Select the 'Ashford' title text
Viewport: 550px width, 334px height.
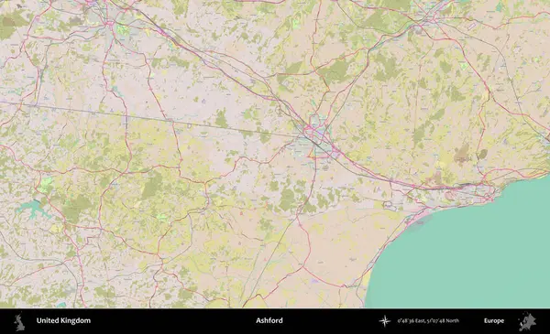tap(269, 320)
